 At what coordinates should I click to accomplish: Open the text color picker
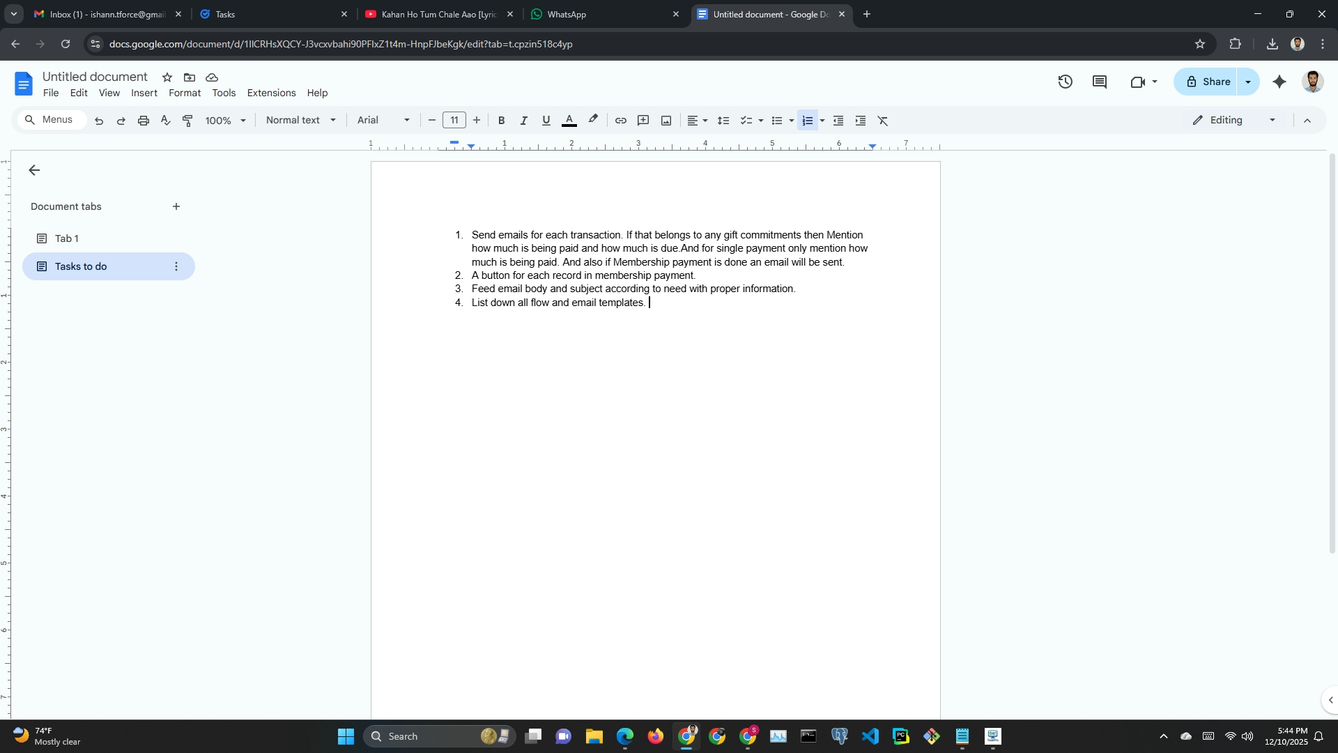pos(569,121)
